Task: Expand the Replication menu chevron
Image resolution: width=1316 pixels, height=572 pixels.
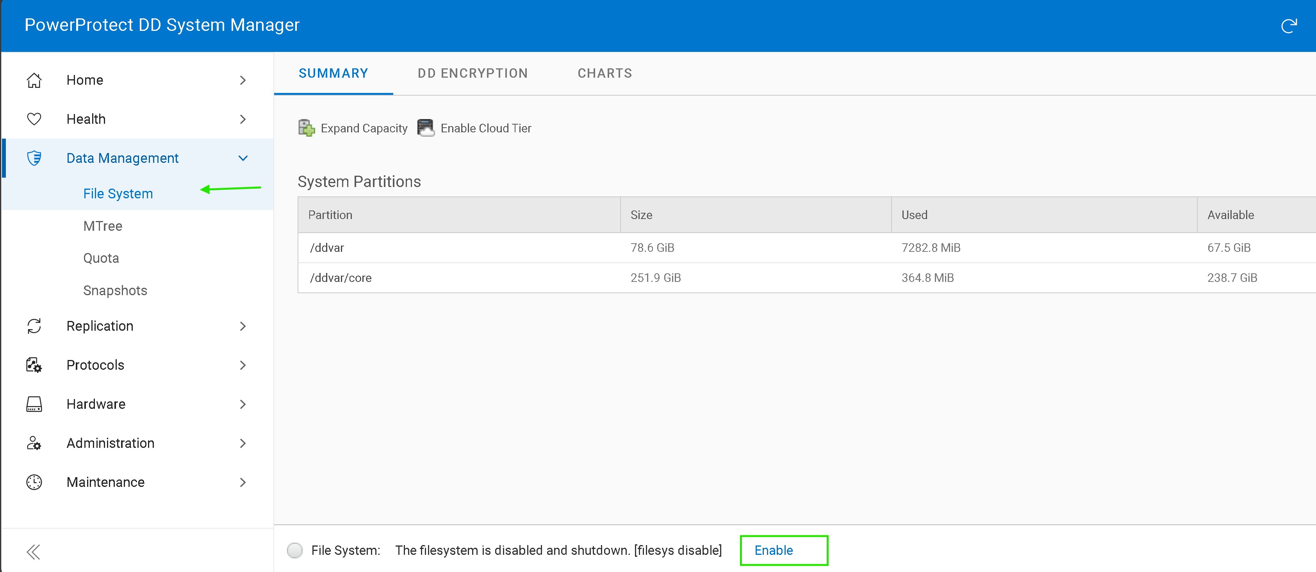Action: 243,326
